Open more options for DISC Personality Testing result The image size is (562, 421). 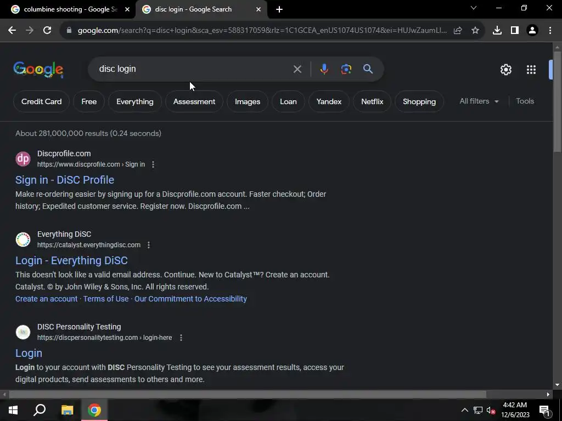click(181, 338)
